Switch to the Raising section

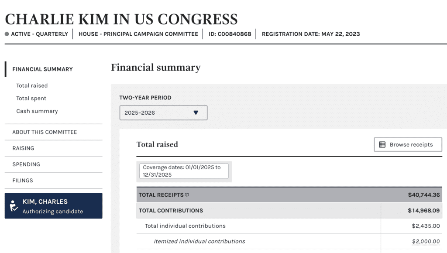23,148
